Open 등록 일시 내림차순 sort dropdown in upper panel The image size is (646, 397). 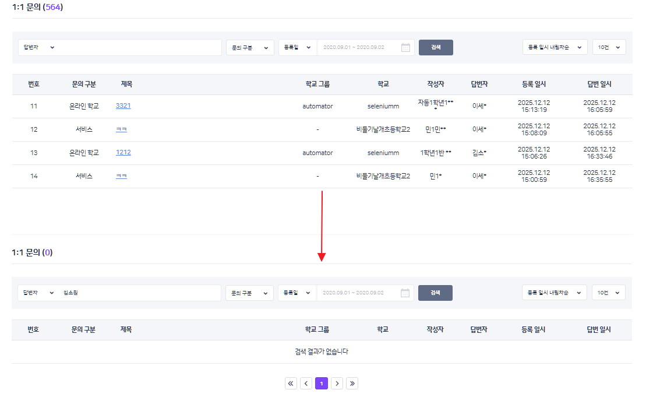555,47
